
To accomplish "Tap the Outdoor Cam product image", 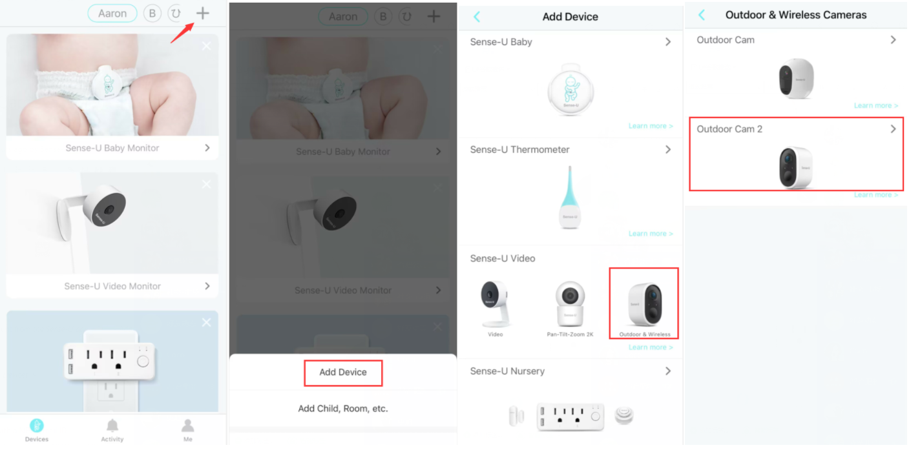I will (x=796, y=79).
